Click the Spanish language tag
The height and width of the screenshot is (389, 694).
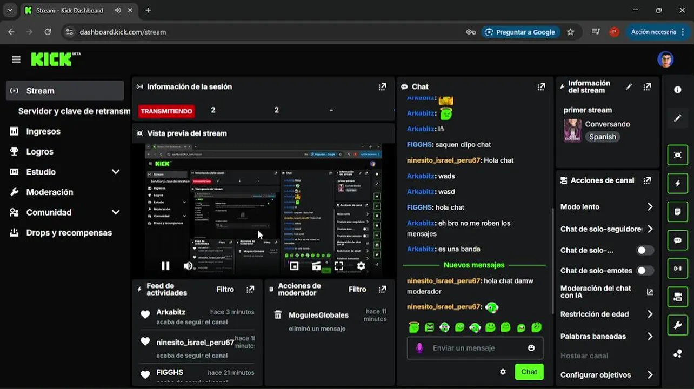tap(603, 137)
